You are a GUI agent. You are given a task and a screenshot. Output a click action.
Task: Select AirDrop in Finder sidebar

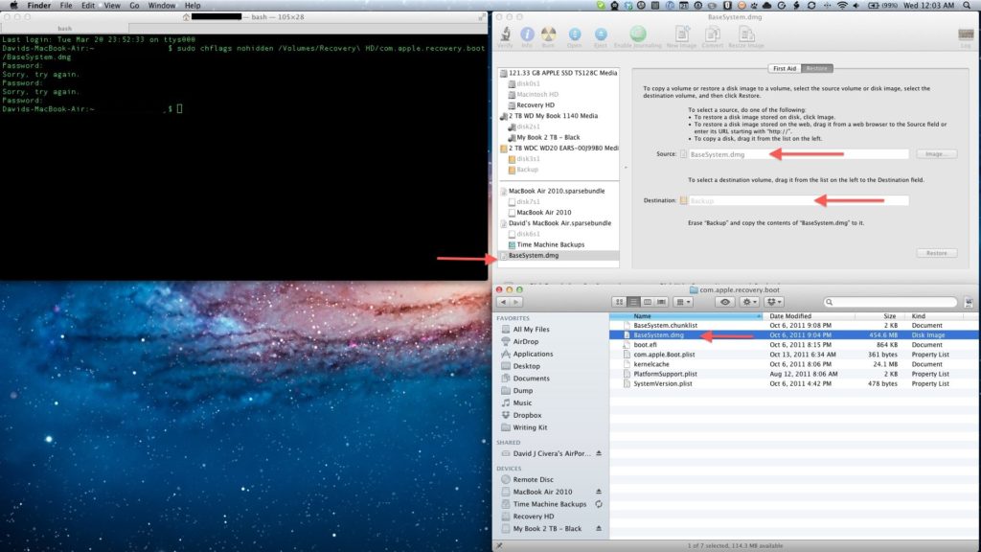[526, 342]
